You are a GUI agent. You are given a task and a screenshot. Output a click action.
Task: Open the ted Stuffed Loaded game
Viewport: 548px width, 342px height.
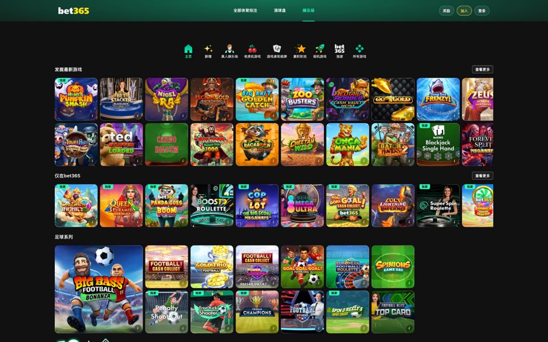(121, 144)
